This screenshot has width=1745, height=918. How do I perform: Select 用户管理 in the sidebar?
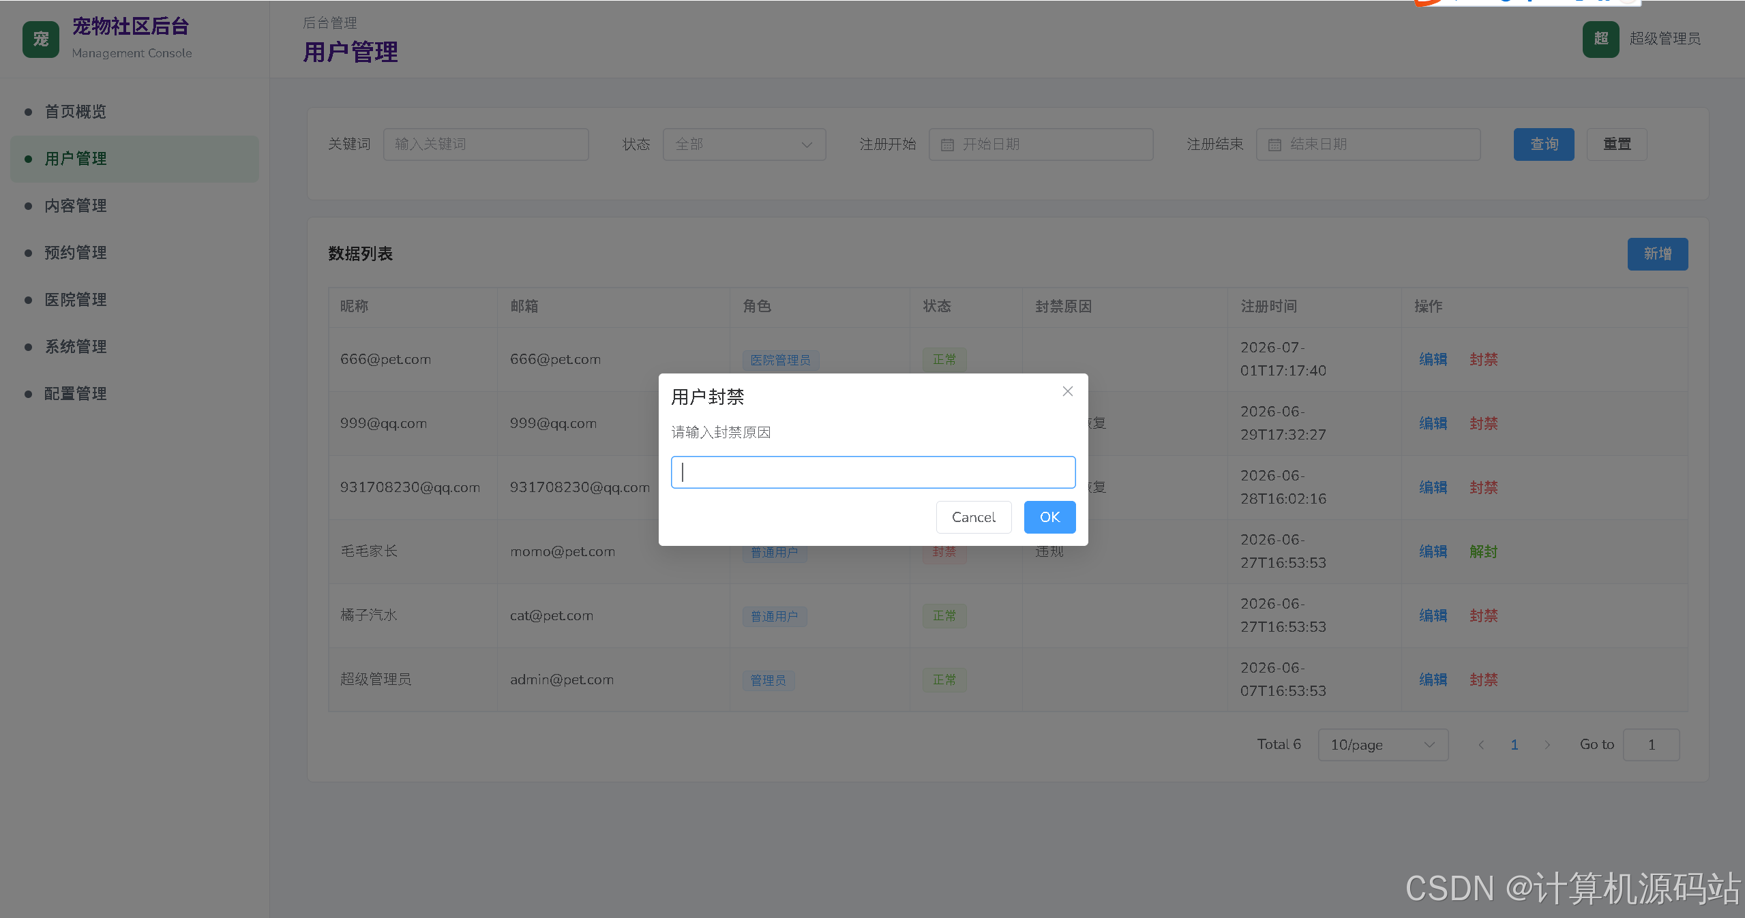134,159
